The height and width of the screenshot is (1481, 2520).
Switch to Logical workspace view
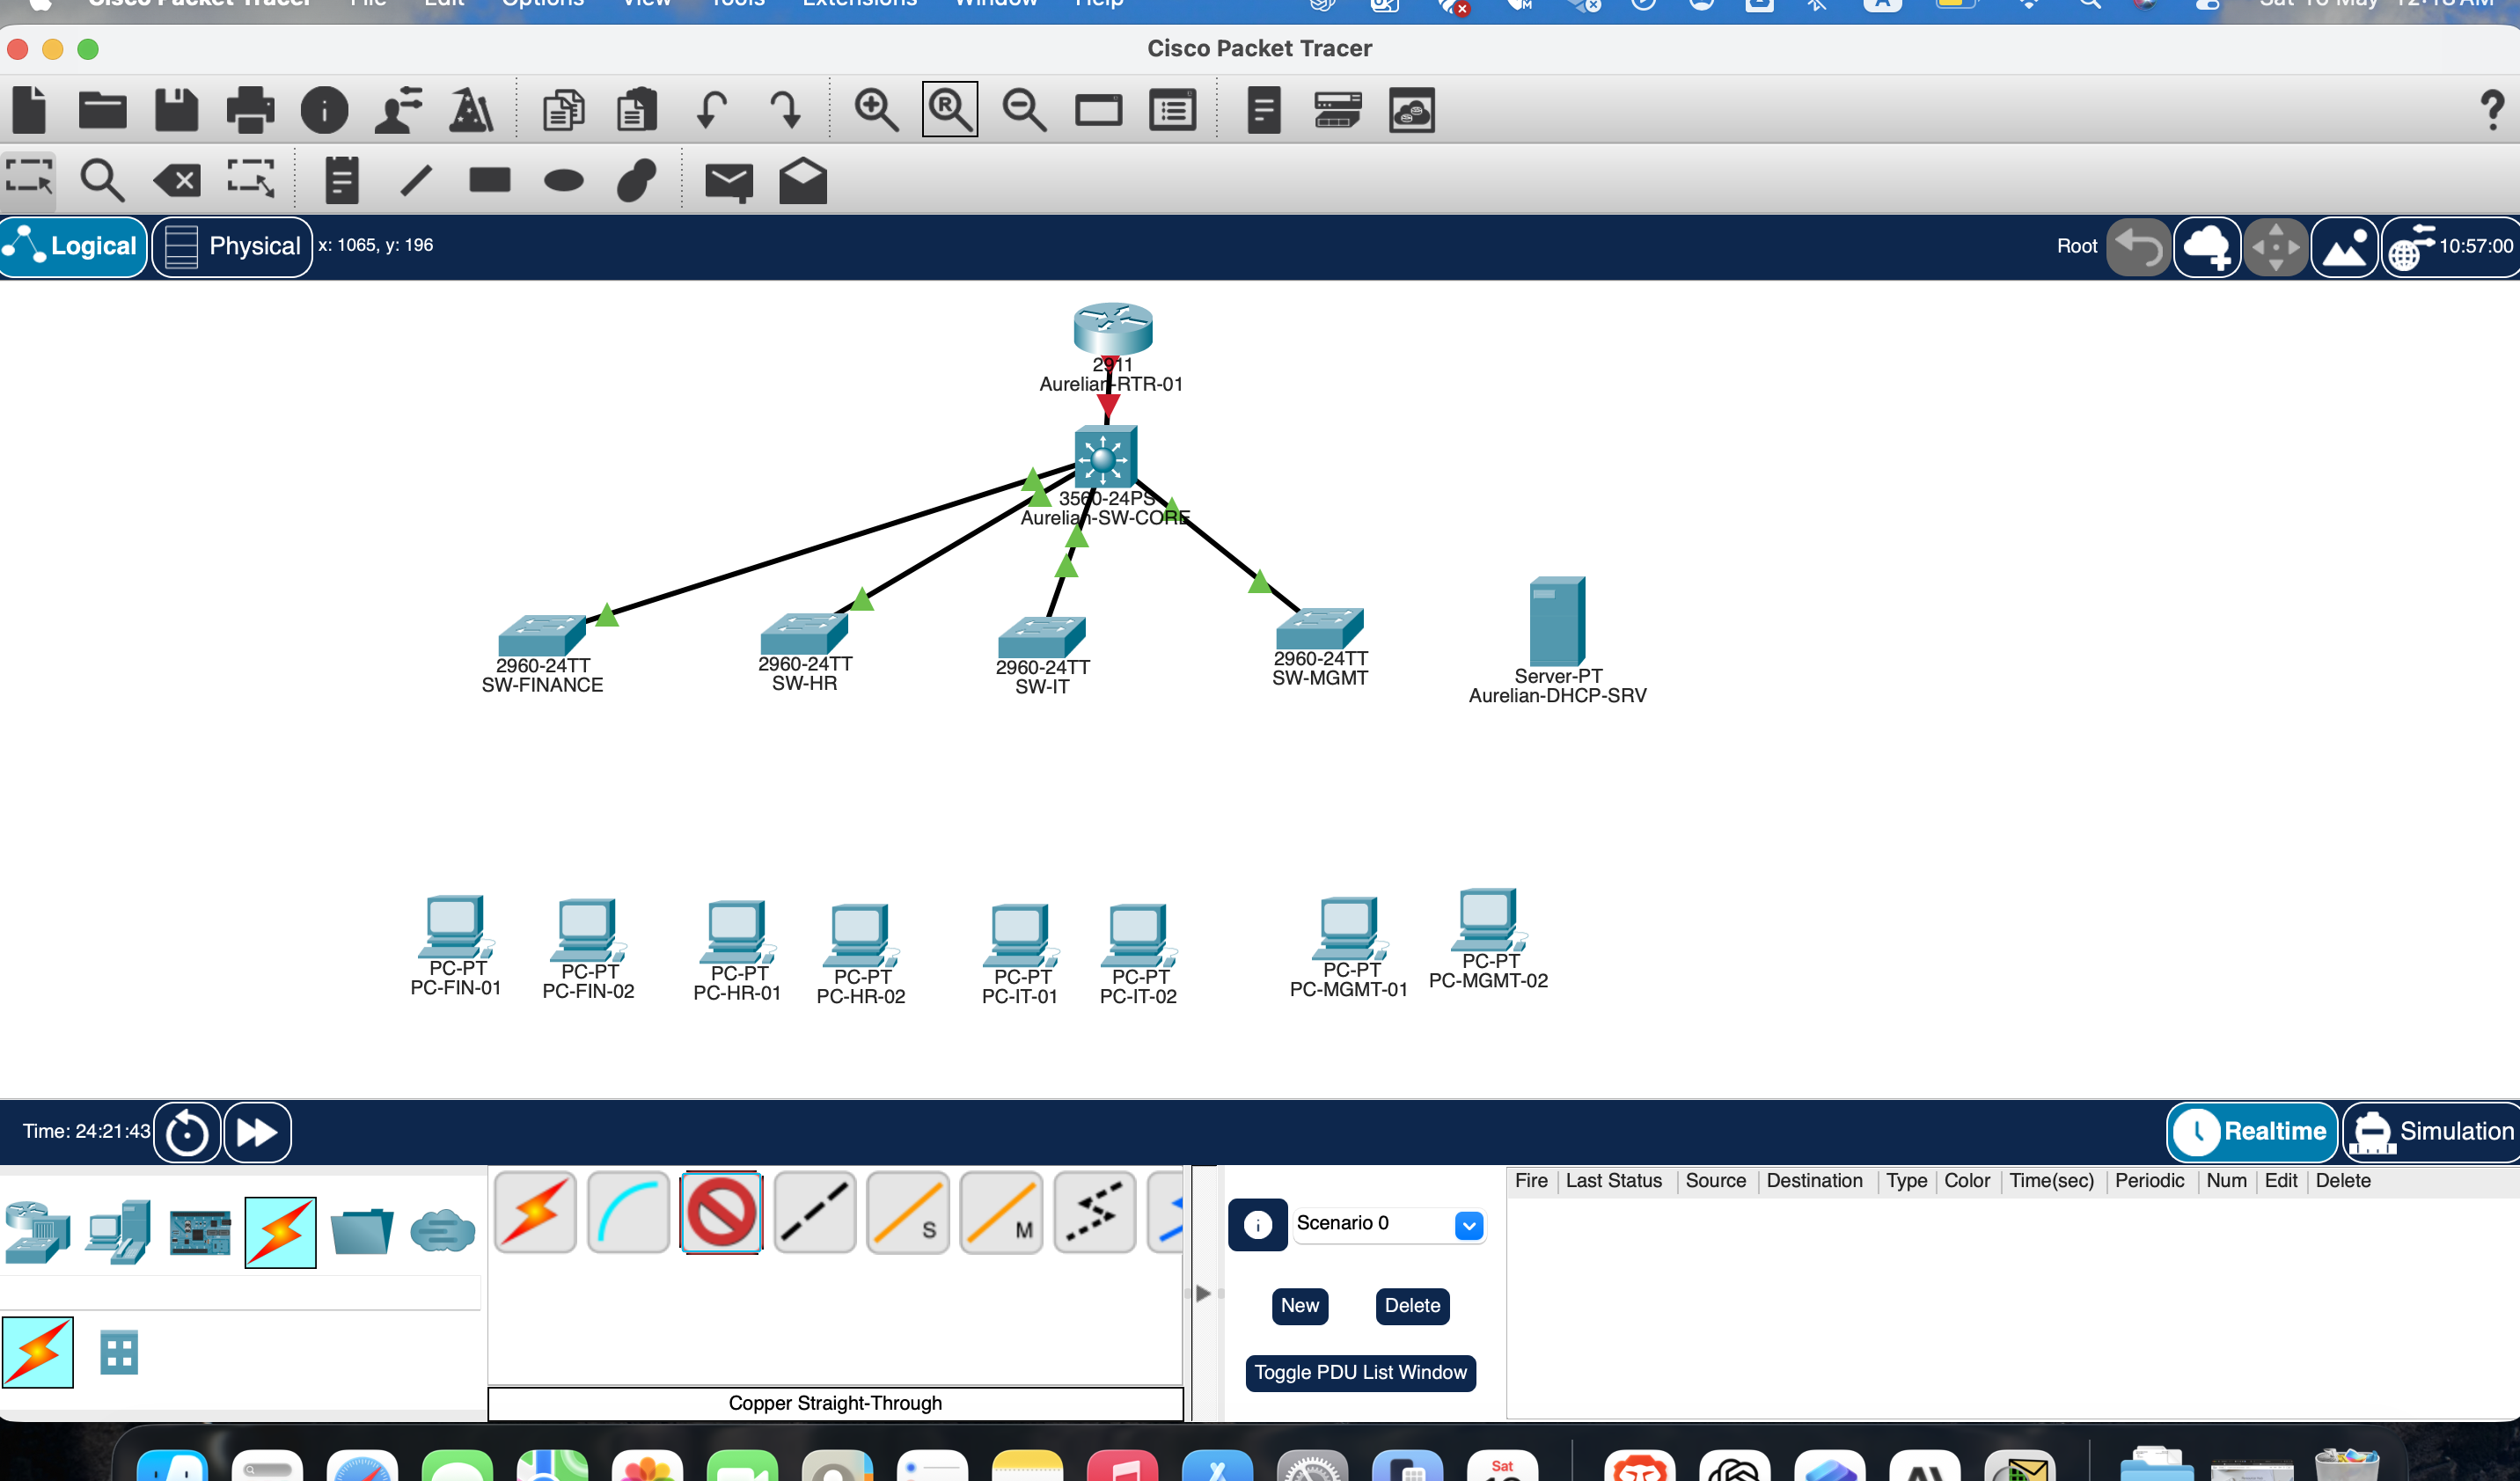pos(74,246)
